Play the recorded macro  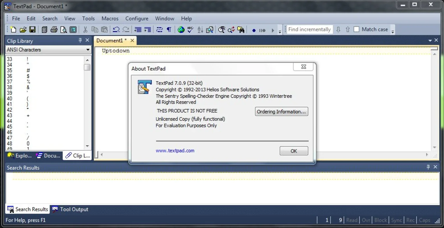273,30
